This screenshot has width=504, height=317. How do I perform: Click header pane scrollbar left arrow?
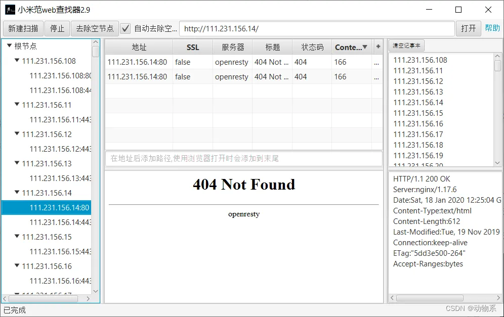[392, 298]
